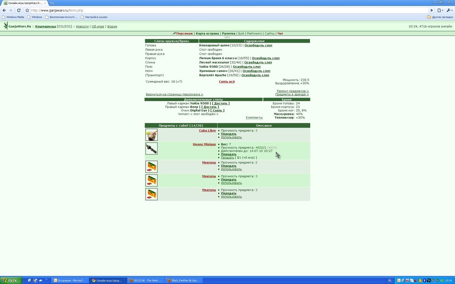Open Карта острова menu item
This screenshot has height=284, width=455.
click(x=207, y=34)
